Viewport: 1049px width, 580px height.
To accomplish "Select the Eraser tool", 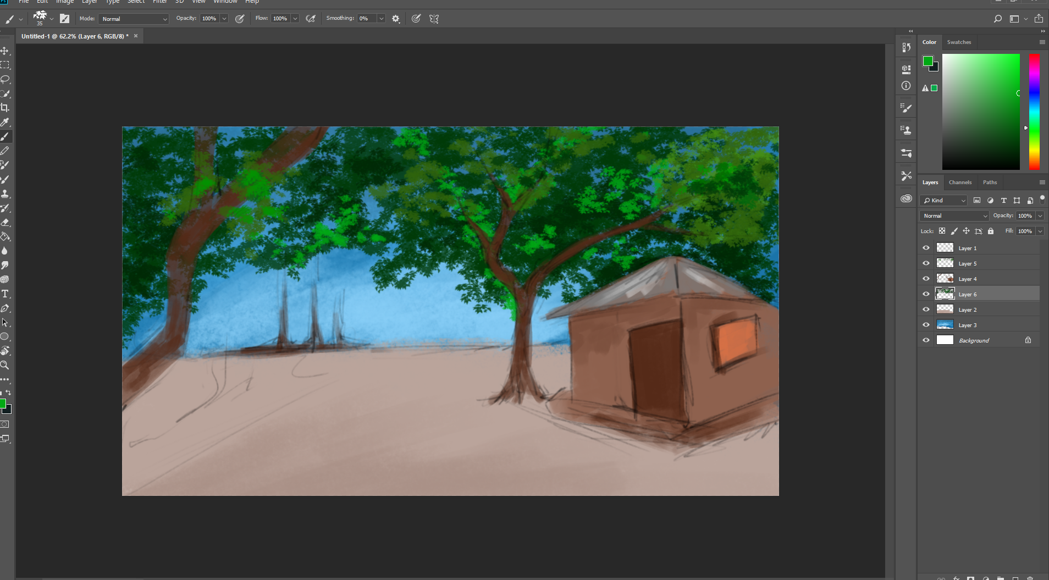I will pyautogui.click(x=5, y=222).
